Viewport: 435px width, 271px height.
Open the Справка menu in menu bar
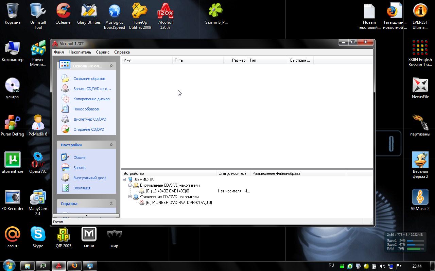[x=122, y=52]
